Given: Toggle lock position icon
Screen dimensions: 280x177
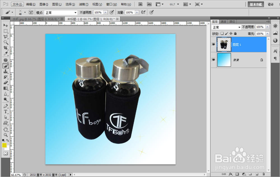Looking at the screenshot, I should click(231, 33).
